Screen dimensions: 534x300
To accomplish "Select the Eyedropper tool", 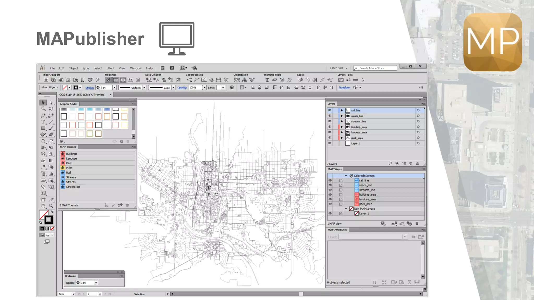I will (x=43, y=167).
